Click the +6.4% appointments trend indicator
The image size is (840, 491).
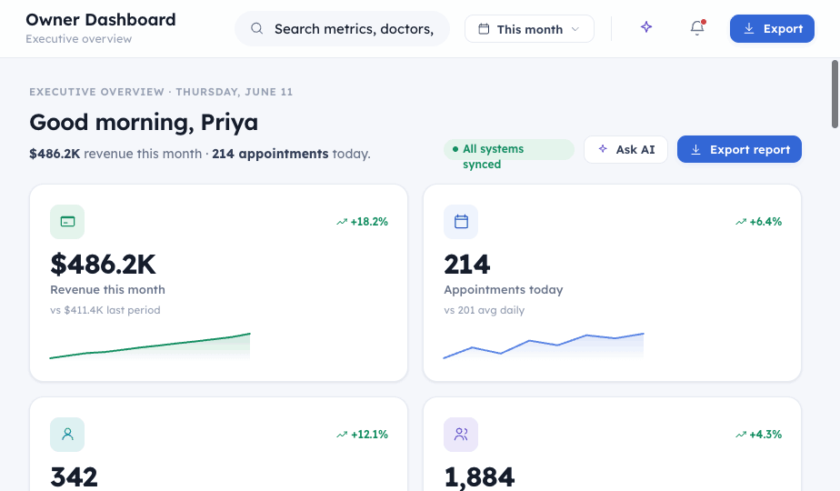point(758,221)
